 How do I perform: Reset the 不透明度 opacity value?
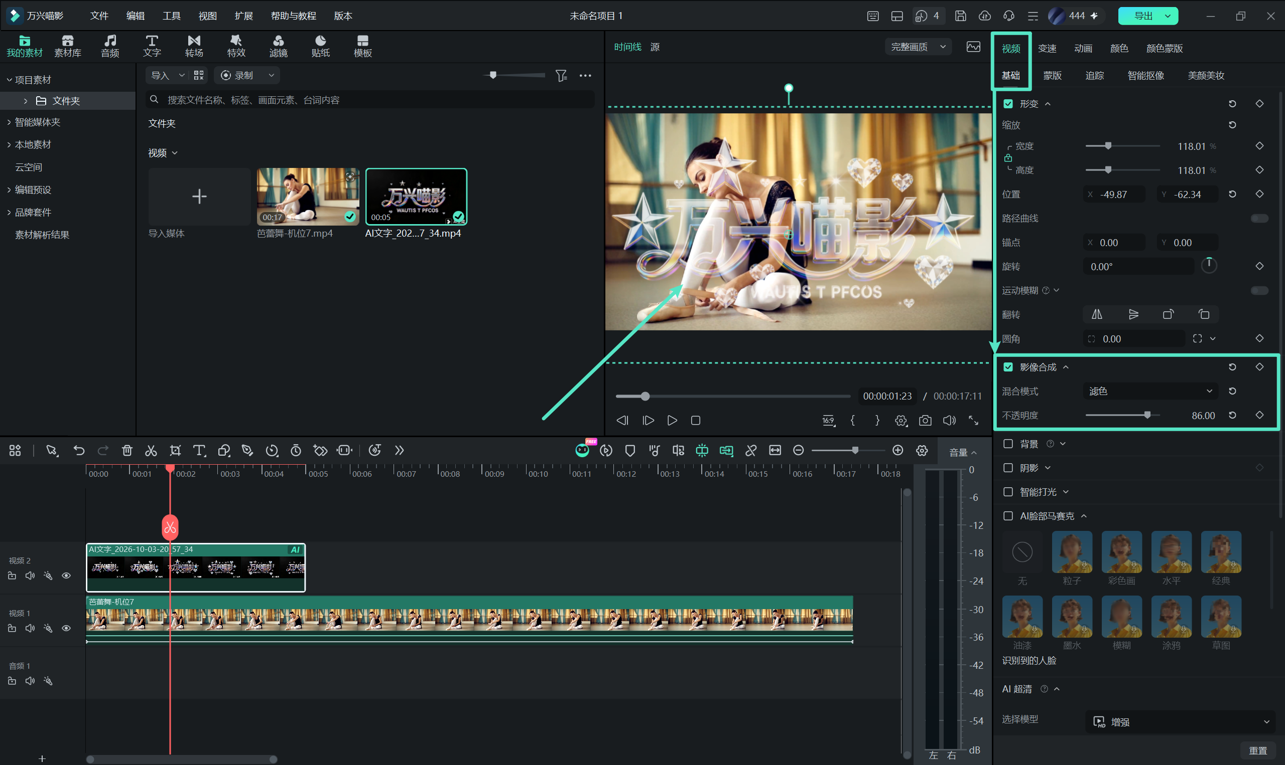pos(1232,415)
